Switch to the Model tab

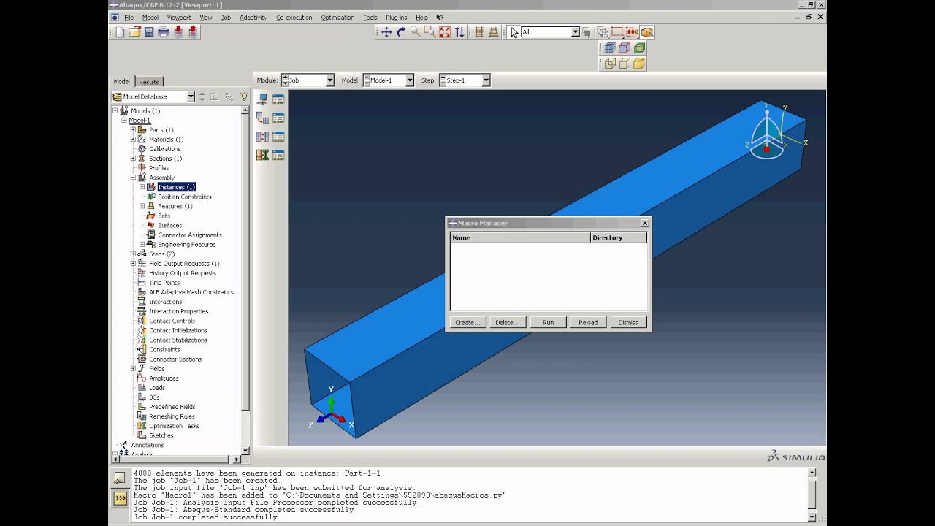point(121,81)
